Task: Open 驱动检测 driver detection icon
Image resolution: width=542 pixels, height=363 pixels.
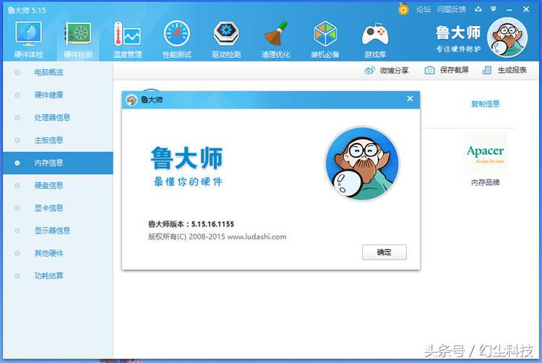Action: [226, 33]
